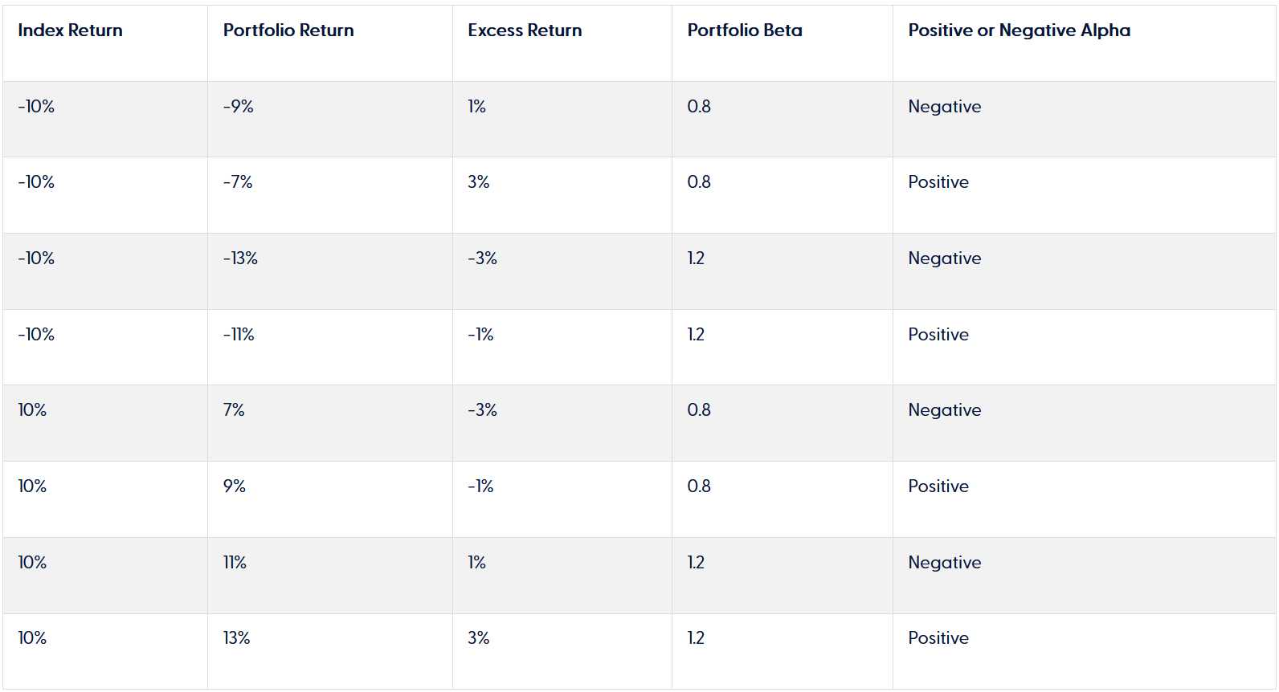Click Negative alpha in the -9% portfolio row

click(944, 107)
